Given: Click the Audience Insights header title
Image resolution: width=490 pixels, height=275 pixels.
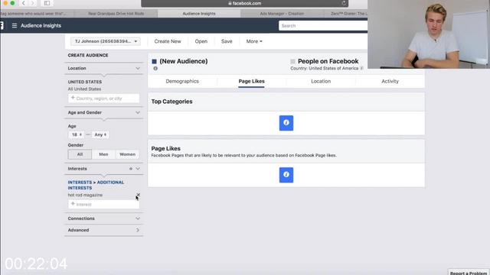Looking at the screenshot, I should coord(41,25).
